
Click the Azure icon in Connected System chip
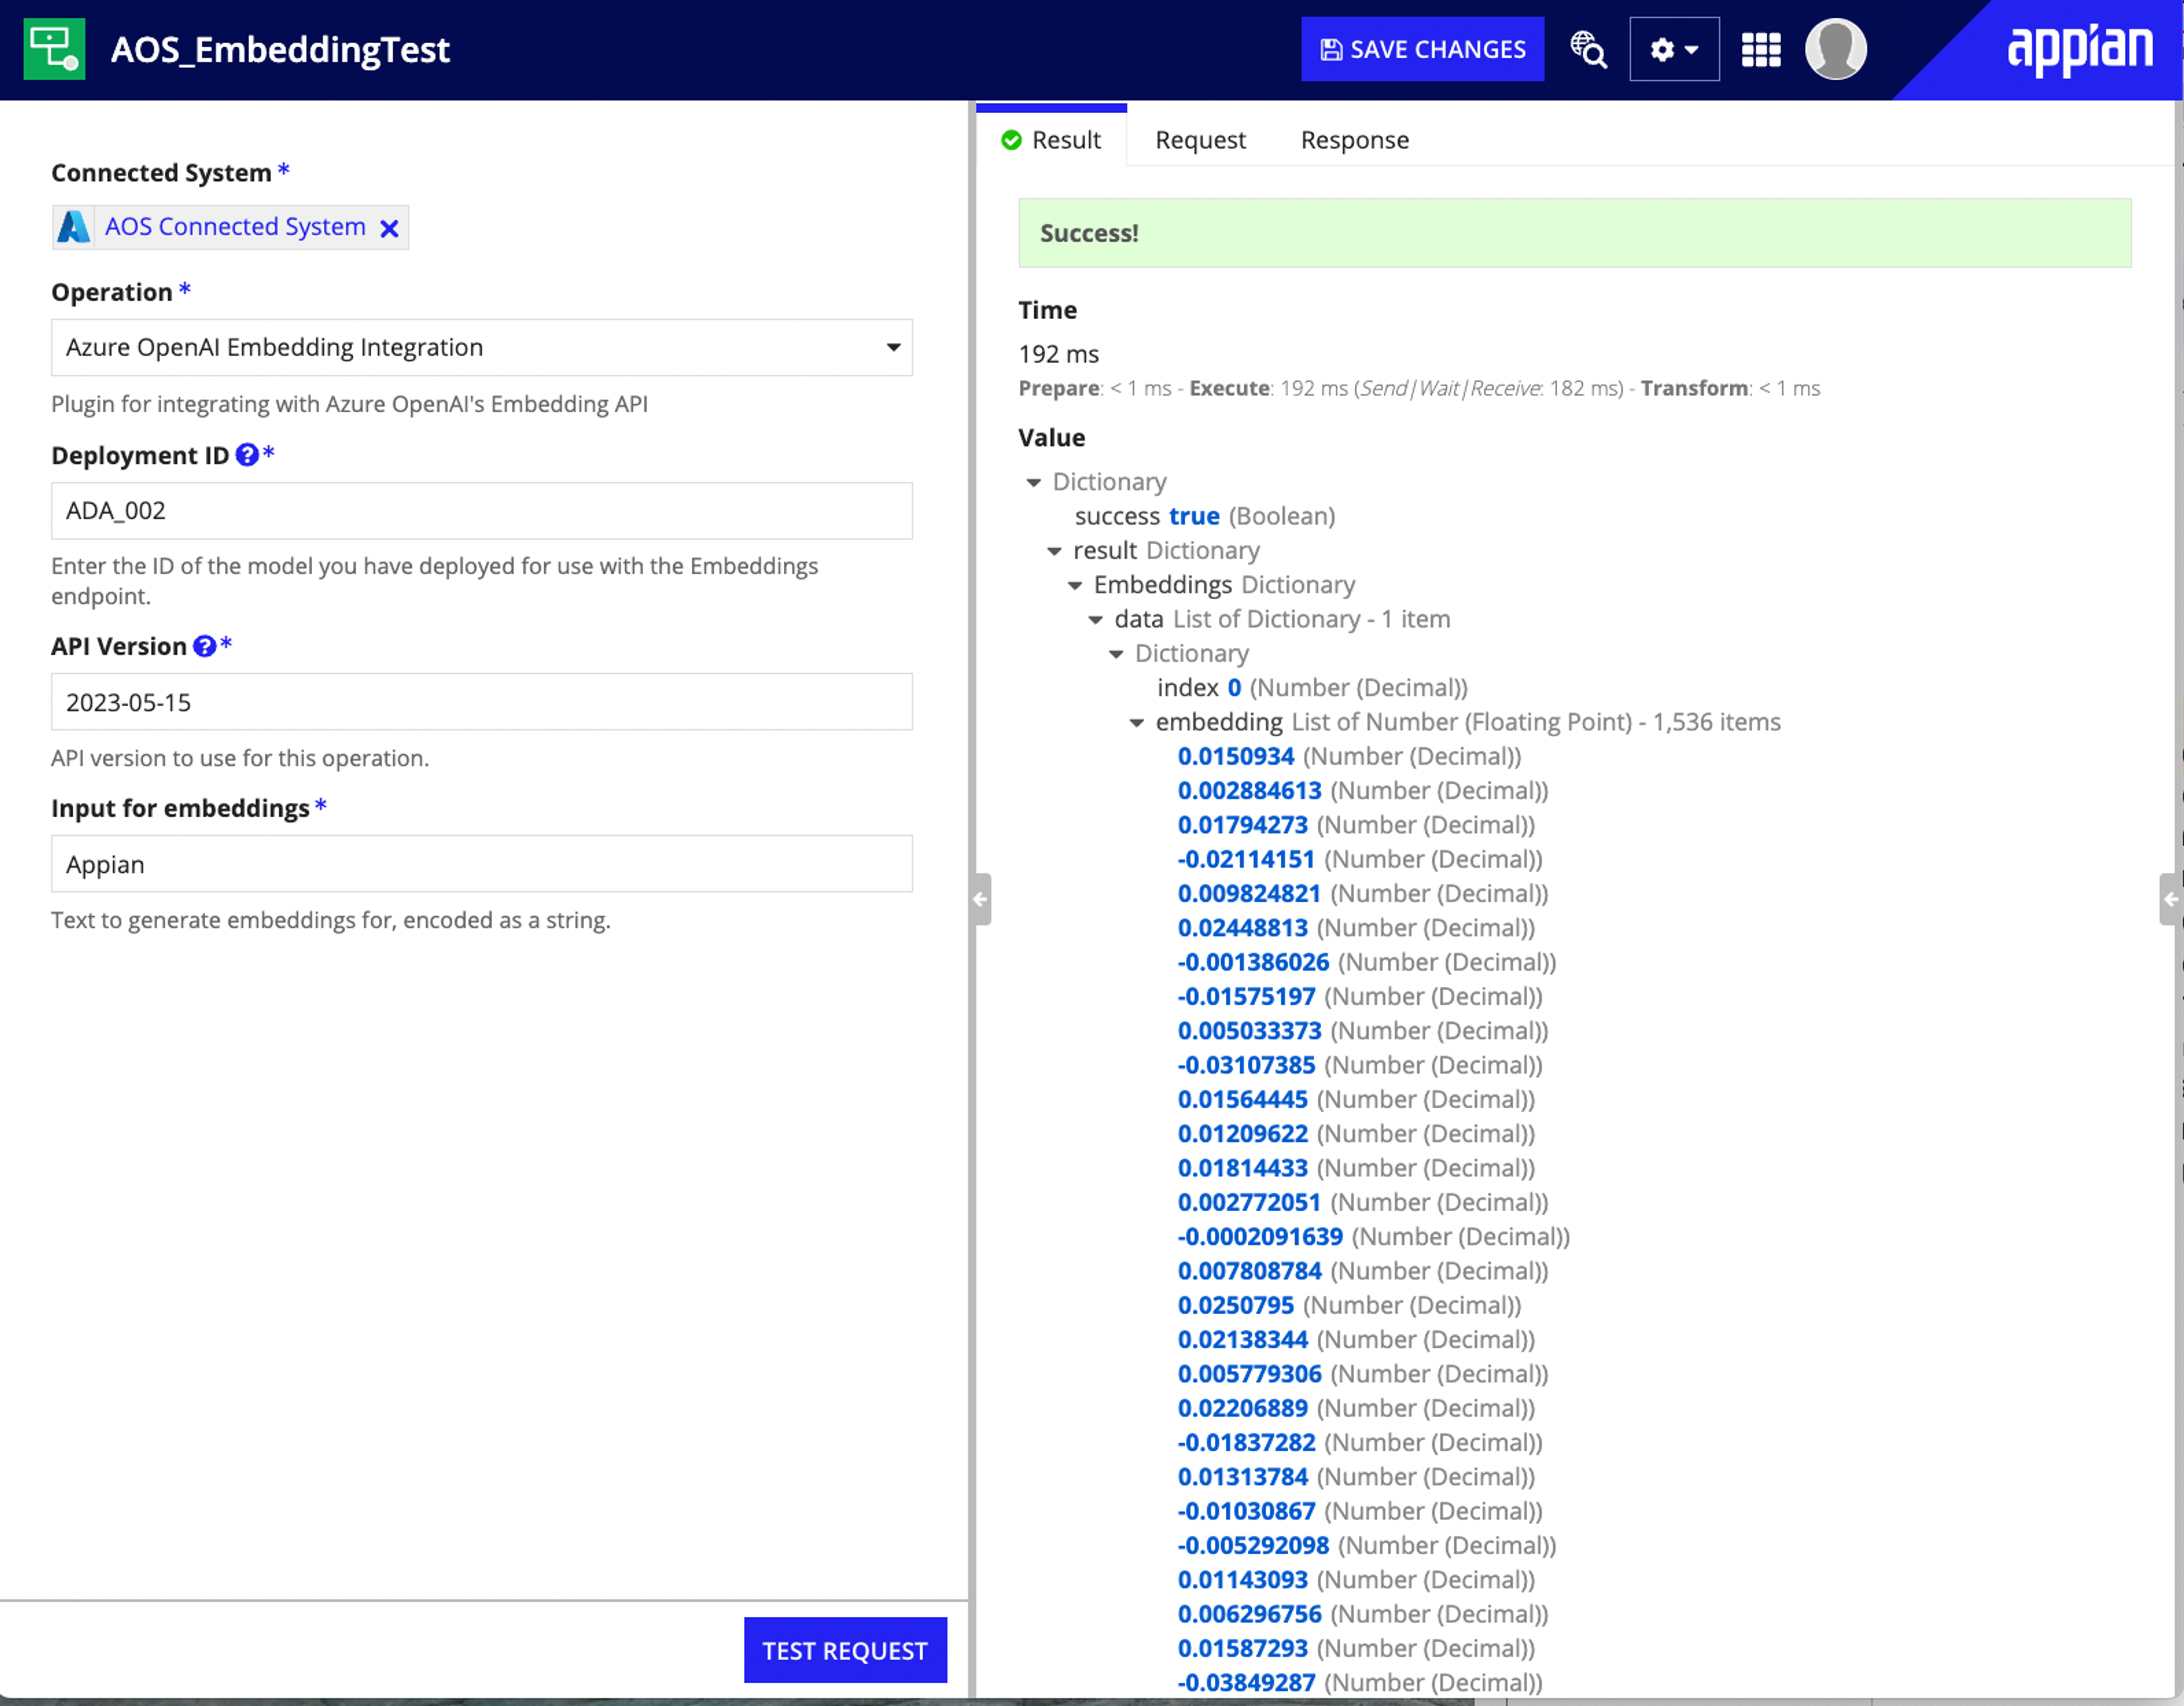click(x=73, y=227)
